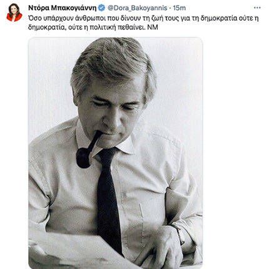Open the tweet via its 15m timestamp
The width and height of the screenshot is (269, 269).
(180, 8)
